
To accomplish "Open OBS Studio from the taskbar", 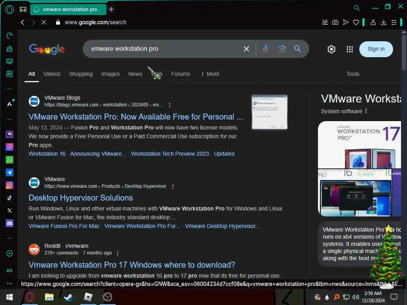I will coord(107,297).
